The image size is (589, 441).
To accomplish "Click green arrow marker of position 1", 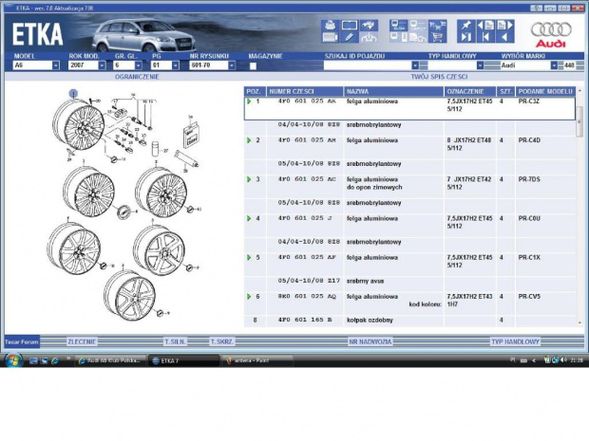I will 249,101.
